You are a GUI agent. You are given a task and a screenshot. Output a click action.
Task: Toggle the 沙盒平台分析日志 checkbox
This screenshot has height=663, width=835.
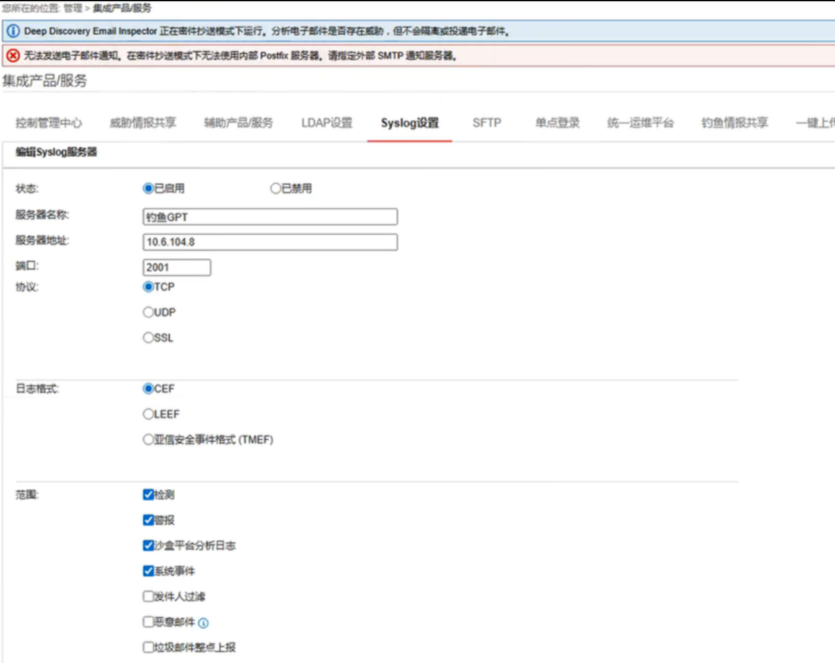148,545
